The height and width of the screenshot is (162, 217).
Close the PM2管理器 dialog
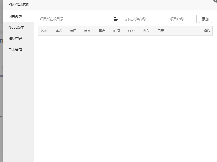click(215, 1)
